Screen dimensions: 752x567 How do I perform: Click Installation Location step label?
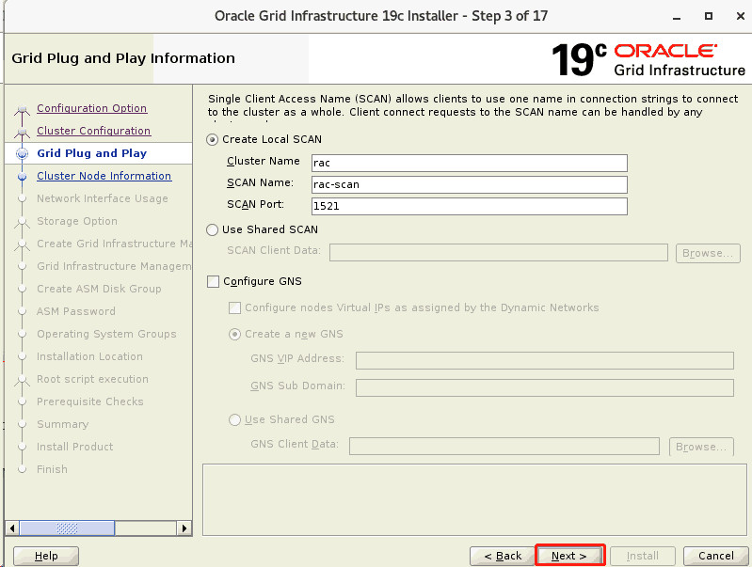point(89,356)
